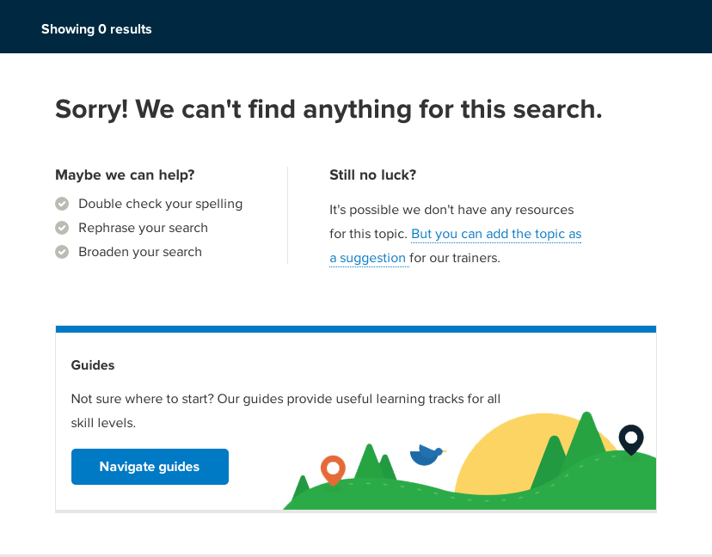The image size is (712, 557).
Task: Click the Guides card heading
Action: tap(93, 365)
